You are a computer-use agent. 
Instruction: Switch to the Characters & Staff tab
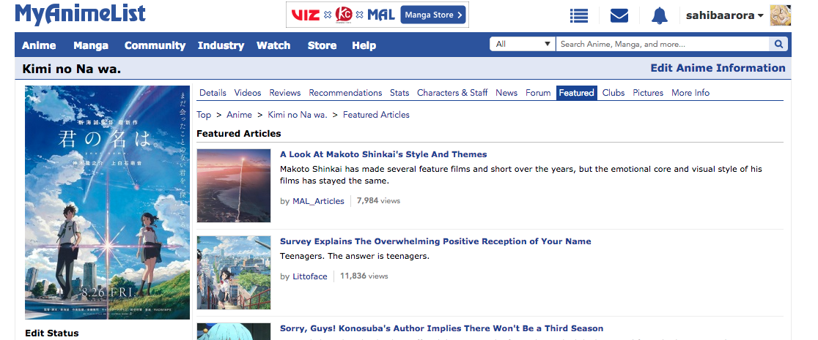pyautogui.click(x=452, y=93)
